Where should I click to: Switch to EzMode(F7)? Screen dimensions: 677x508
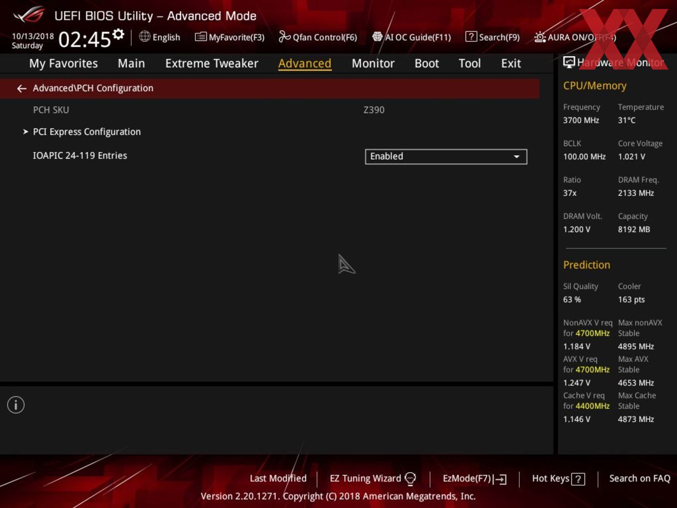coord(474,479)
